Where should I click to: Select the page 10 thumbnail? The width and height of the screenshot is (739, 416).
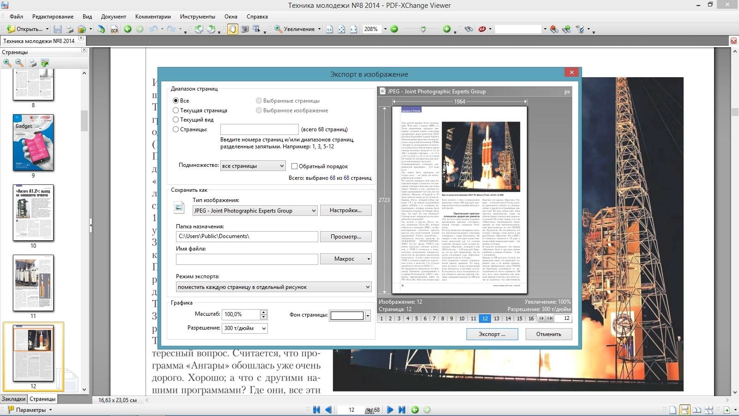33,213
